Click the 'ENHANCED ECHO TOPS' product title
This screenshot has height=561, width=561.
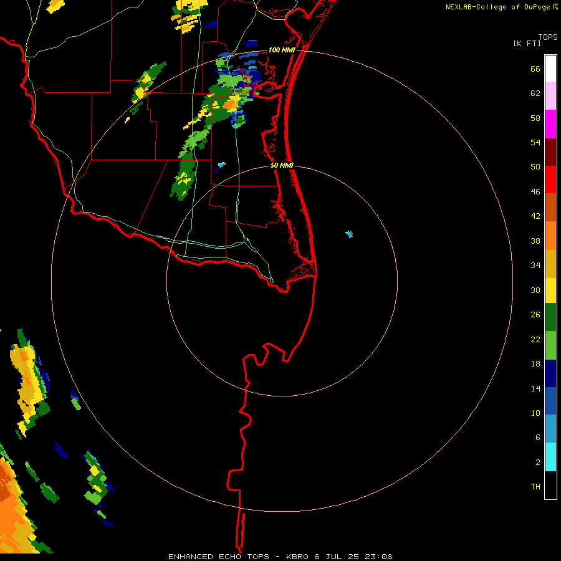219,557
